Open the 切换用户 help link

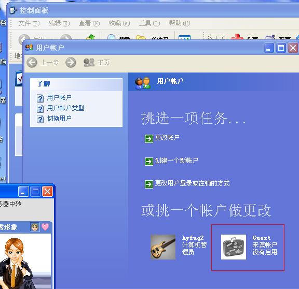[x=59, y=119]
